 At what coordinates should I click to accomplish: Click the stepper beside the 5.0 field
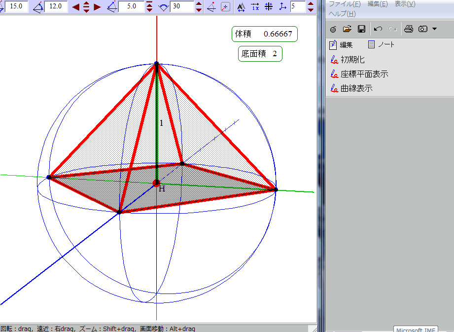(x=150, y=7)
